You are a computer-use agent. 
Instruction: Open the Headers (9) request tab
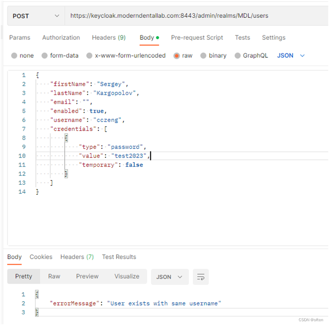(109, 37)
